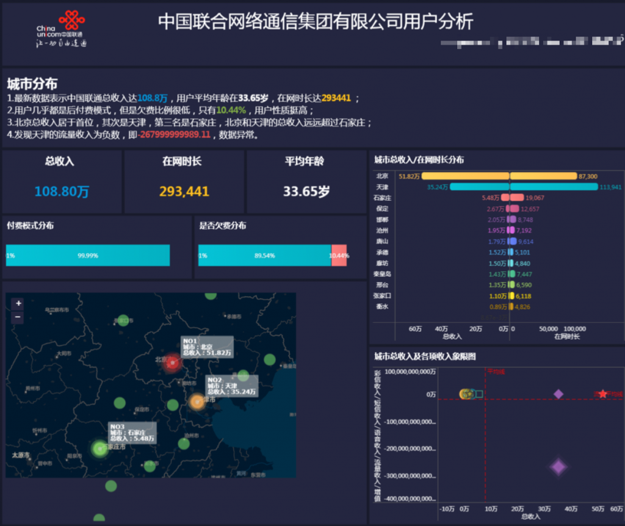Screen dimensions: 625x526
Task: Click the 沧州 row label
Action: point(382,230)
